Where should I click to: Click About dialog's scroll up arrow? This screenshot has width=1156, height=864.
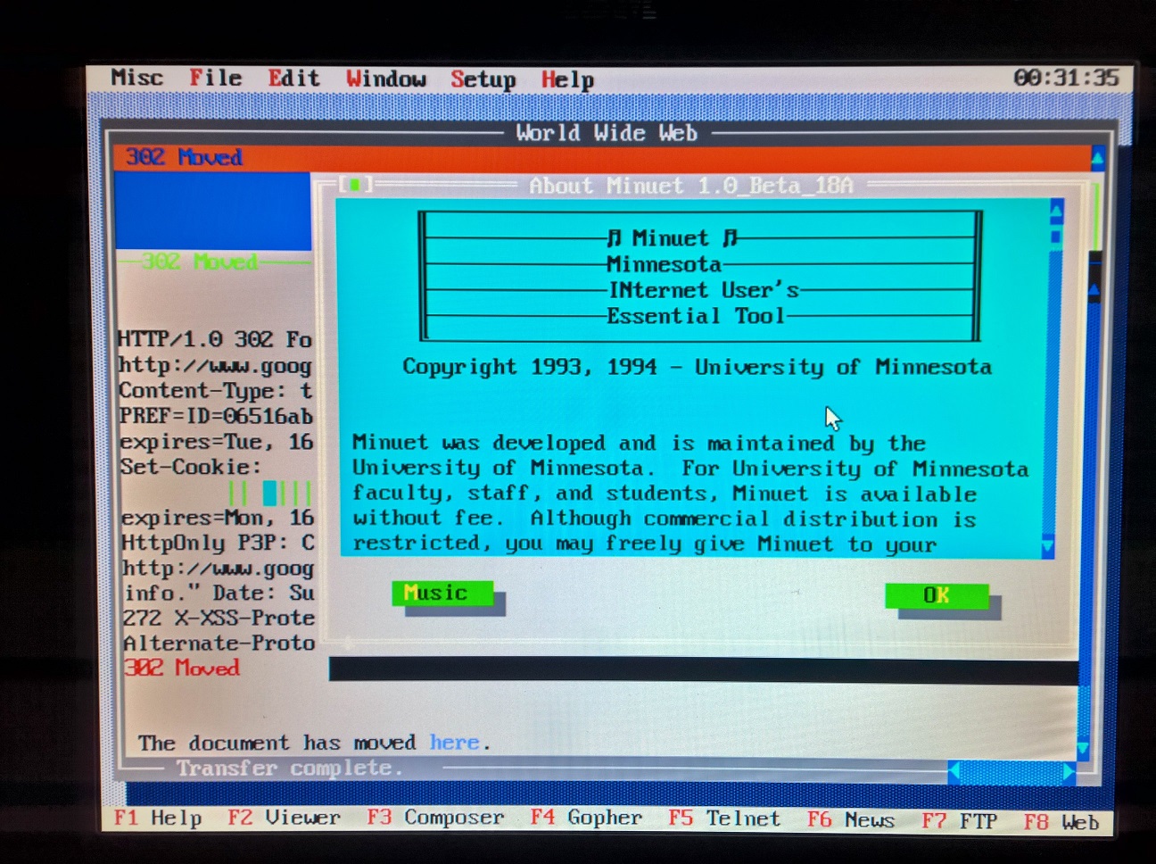[x=1057, y=212]
